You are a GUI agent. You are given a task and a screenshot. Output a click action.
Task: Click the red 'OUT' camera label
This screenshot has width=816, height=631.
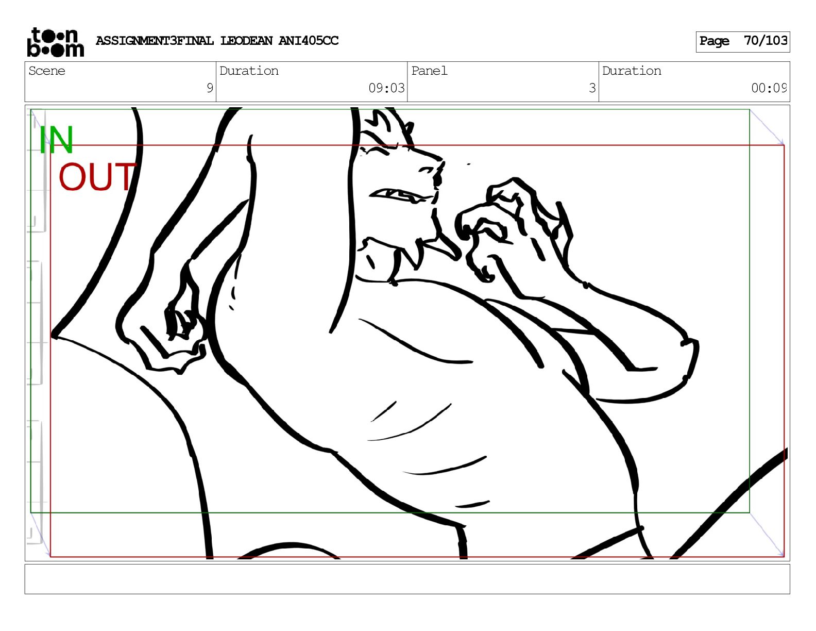[x=97, y=177]
